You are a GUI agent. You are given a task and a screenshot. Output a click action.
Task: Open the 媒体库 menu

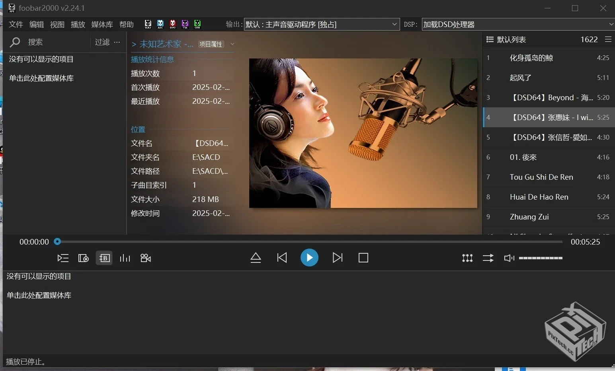(102, 24)
